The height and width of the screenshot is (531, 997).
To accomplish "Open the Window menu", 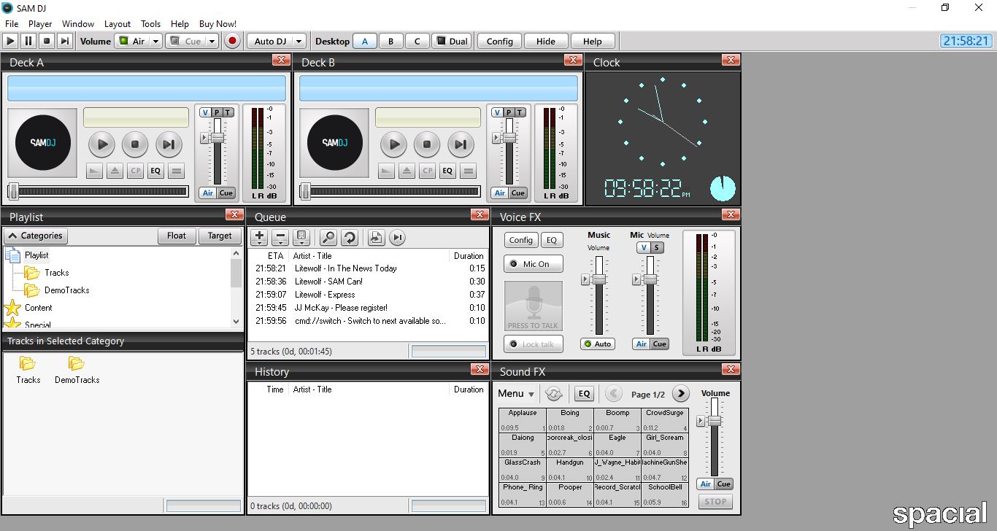I will click(78, 24).
